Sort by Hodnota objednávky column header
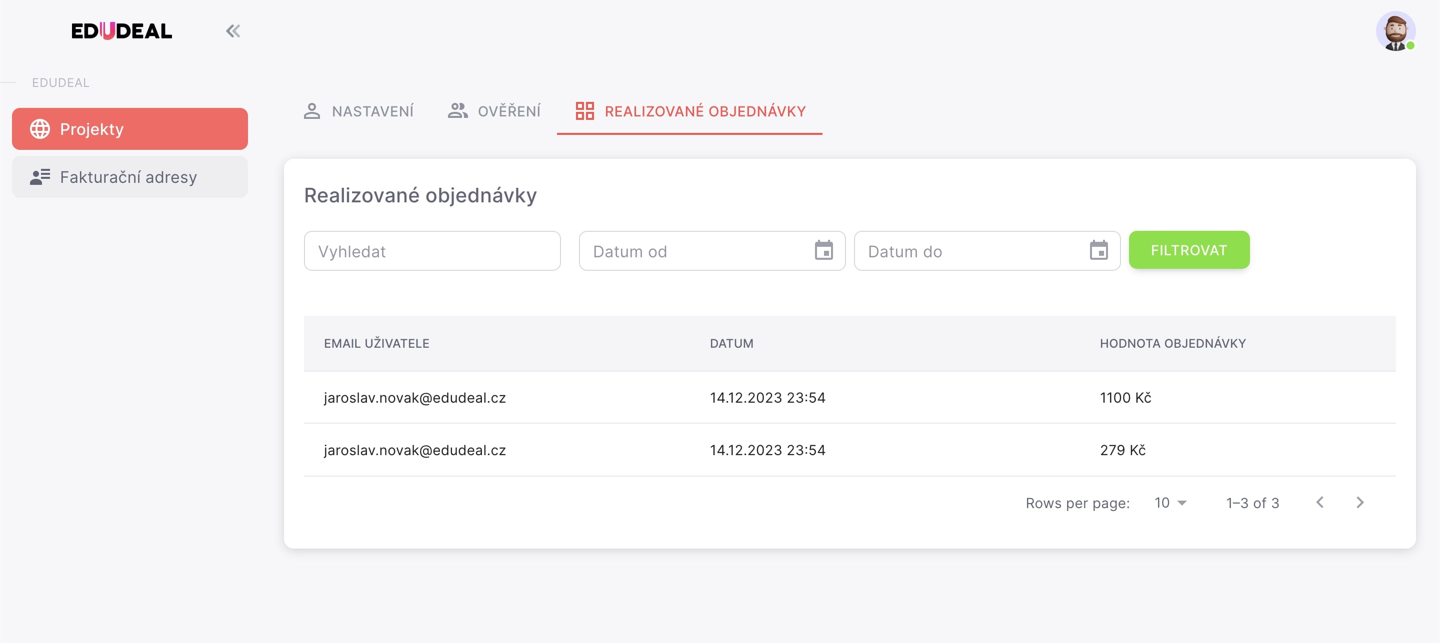 pyautogui.click(x=1173, y=344)
